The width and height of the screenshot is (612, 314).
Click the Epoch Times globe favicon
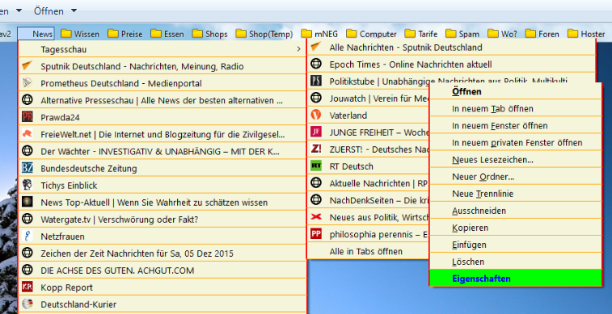pyautogui.click(x=316, y=64)
